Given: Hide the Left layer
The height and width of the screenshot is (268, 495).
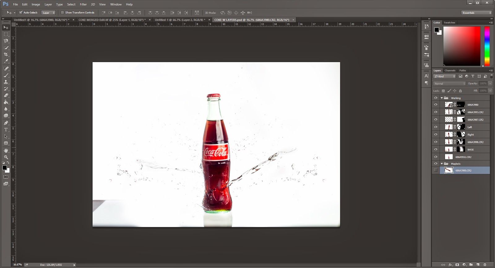Looking at the screenshot, I should point(436,127).
